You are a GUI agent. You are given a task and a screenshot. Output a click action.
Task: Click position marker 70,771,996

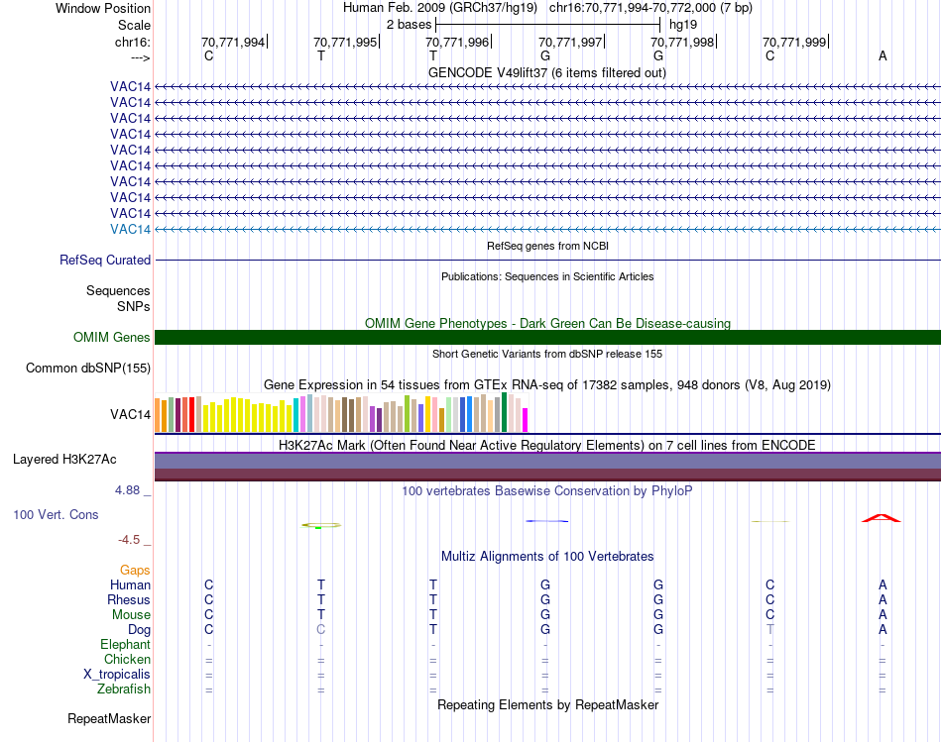[x=458, y=42]
